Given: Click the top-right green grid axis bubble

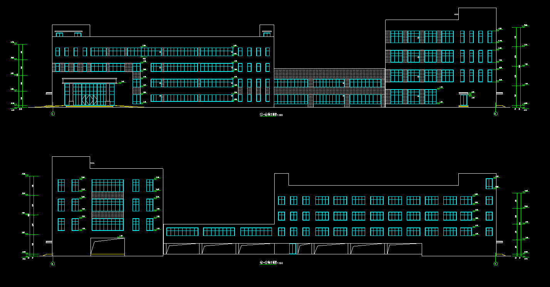Looking at the screenshot, I should [x=496, y=114].
